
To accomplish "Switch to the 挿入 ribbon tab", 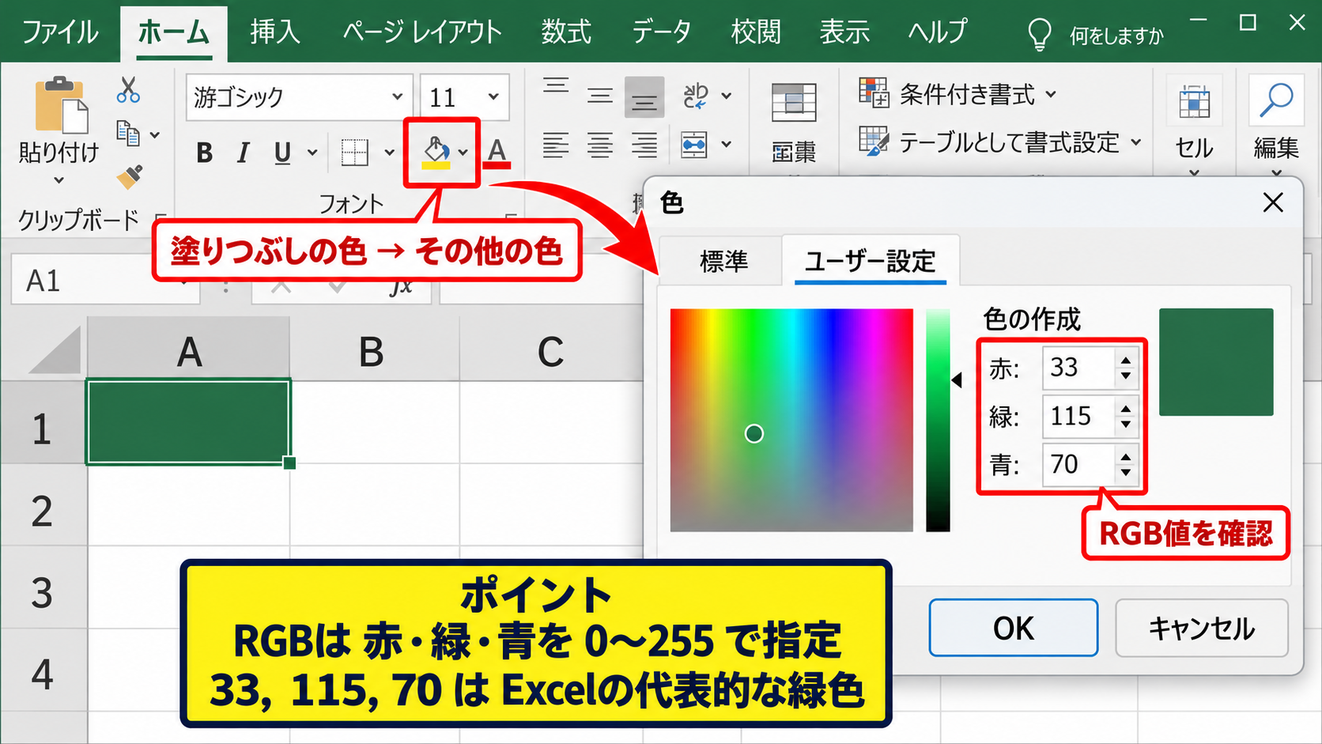I will [x=275, y=32].
